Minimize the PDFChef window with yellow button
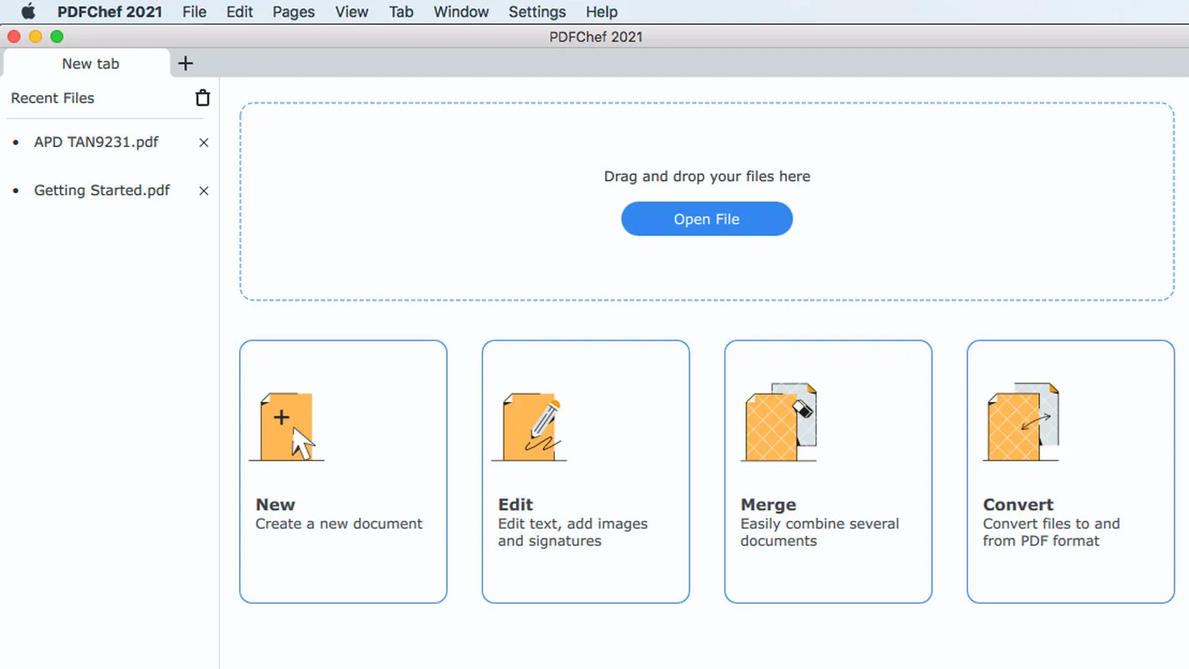1189x669 pixels. tap(35, 36)
